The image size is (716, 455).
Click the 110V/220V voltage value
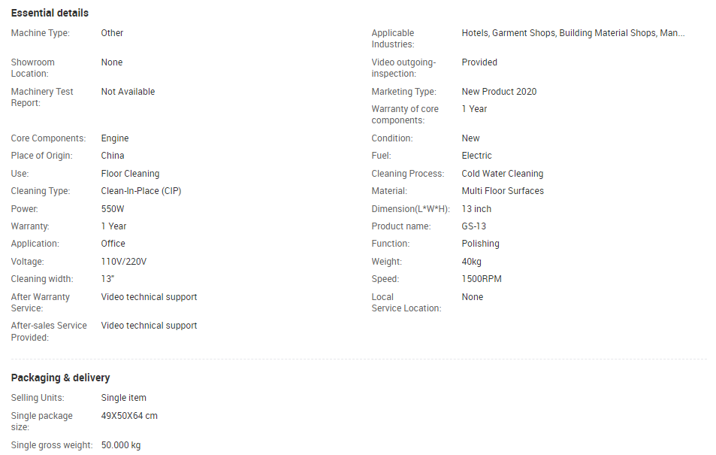click(124, 262)
